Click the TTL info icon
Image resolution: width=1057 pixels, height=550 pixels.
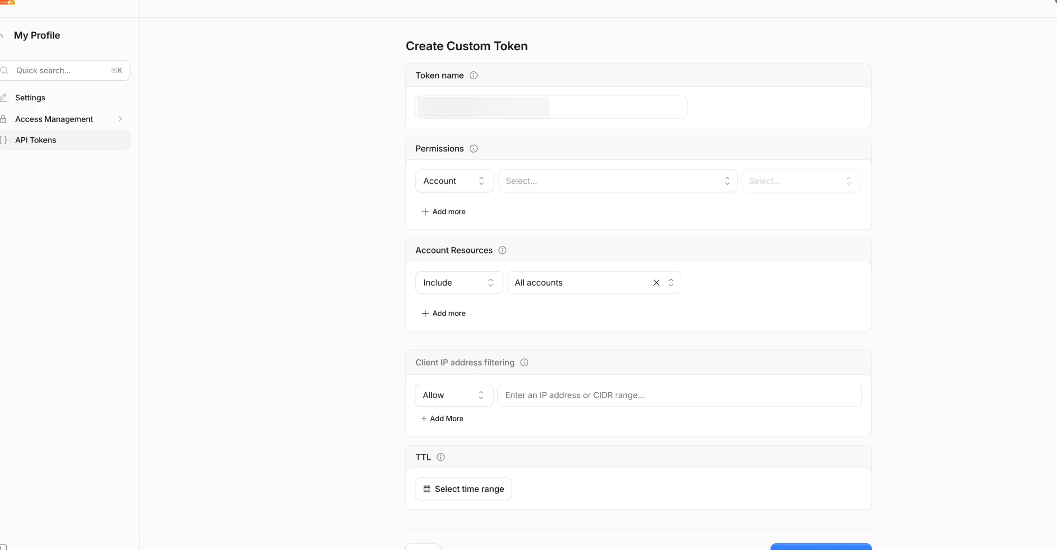tap(441, 457)
